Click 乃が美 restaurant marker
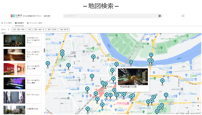The height and width of the screenshot is (115, 202). pyautogui.click(x=108, y=60)
